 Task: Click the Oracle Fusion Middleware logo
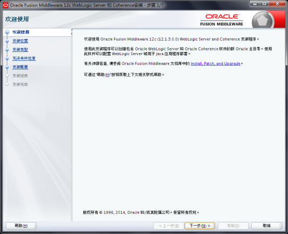(x=222, y=20)
